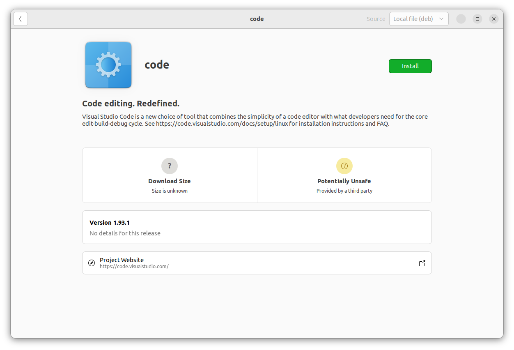This screenshot has width=514, height=350.
Task: Open the external link icon for Project Website
Action: point(422,263)
